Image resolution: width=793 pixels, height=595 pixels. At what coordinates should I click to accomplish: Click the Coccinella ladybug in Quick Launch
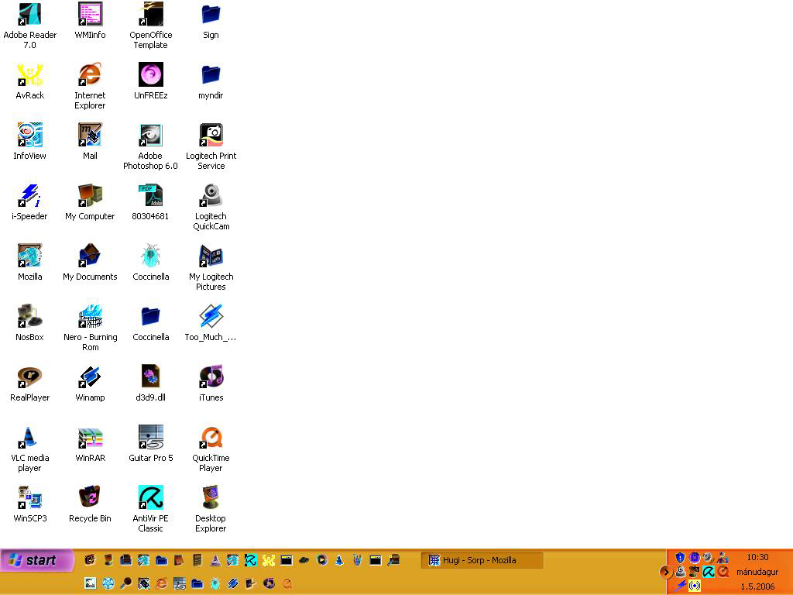pyautogui.click(x=215, y=583)
